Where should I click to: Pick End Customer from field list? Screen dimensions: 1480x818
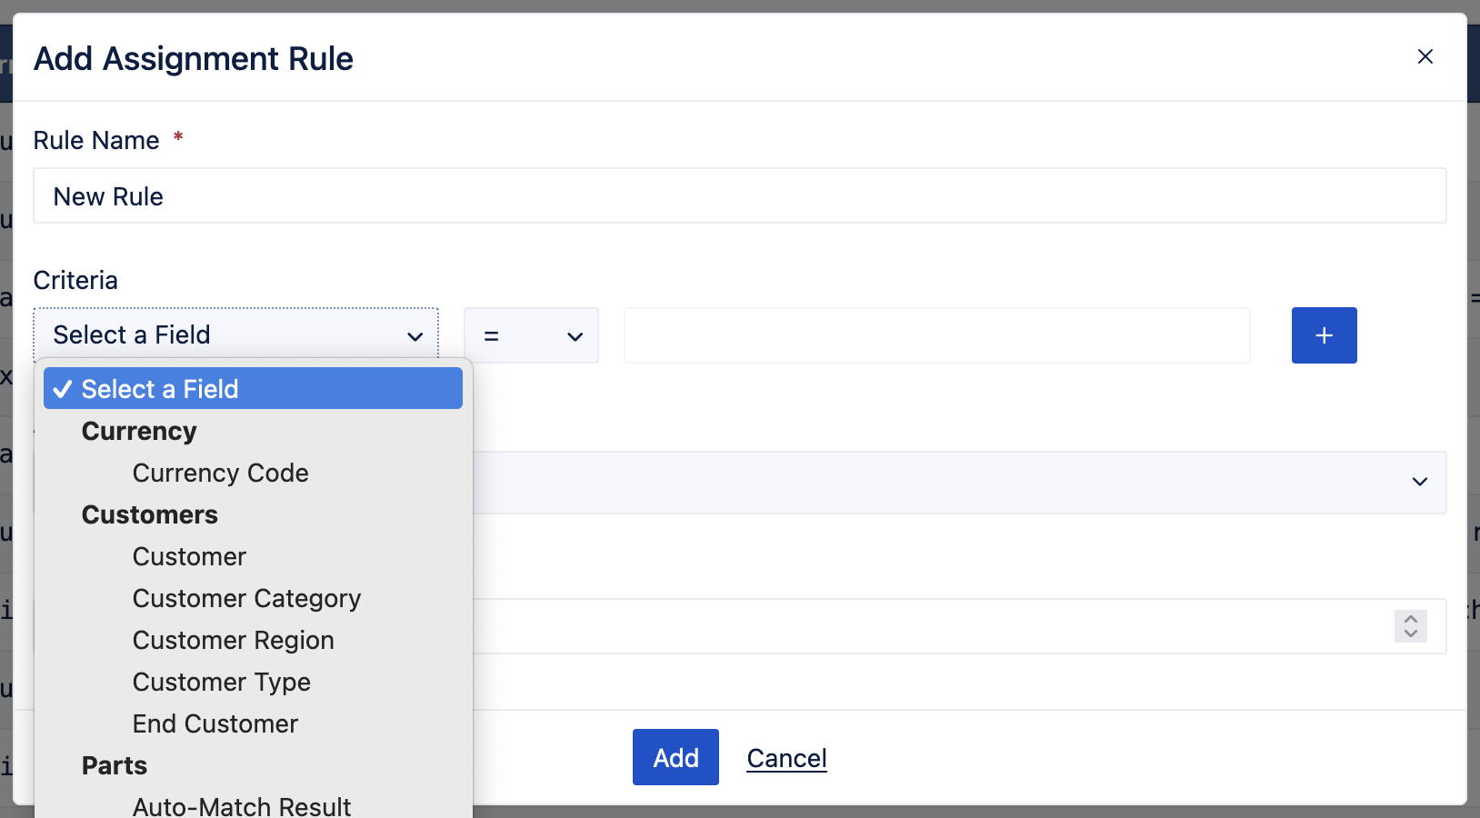(215, 723)
